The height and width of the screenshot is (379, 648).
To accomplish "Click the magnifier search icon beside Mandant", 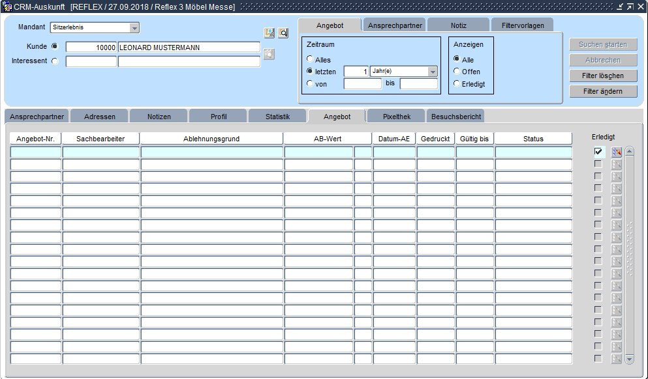I will [x=283, y=33].
